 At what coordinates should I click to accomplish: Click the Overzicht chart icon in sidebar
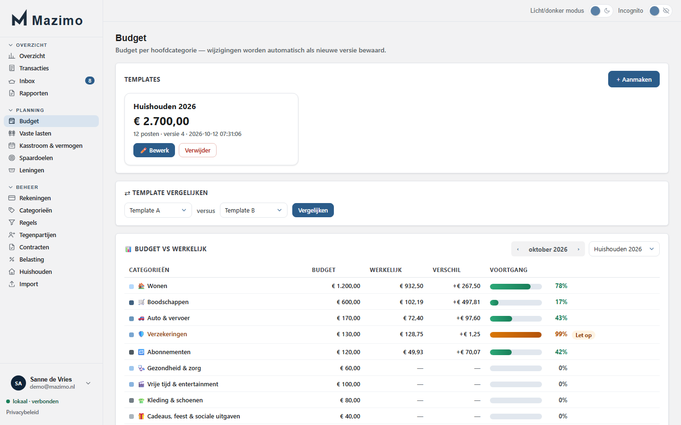[12, 56]
